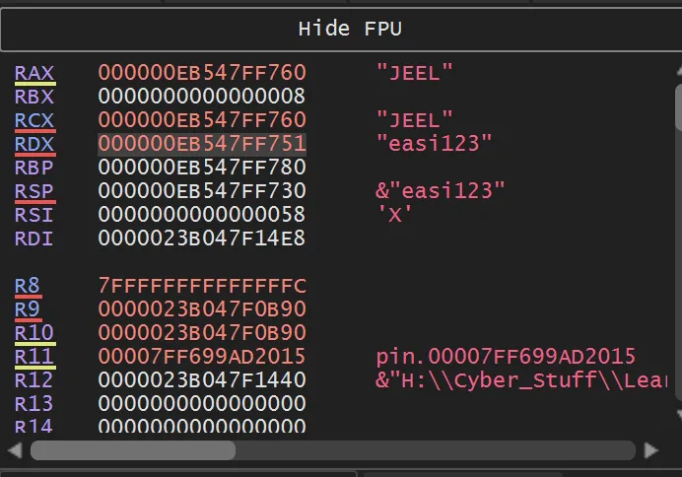Click the R8 value 7FFFFFFFFFFFFFFC

202,286
